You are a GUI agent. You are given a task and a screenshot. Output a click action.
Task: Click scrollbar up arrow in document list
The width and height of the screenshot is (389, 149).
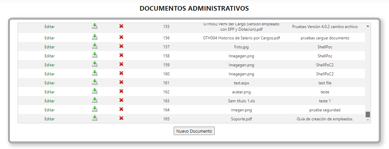[368, 26]
